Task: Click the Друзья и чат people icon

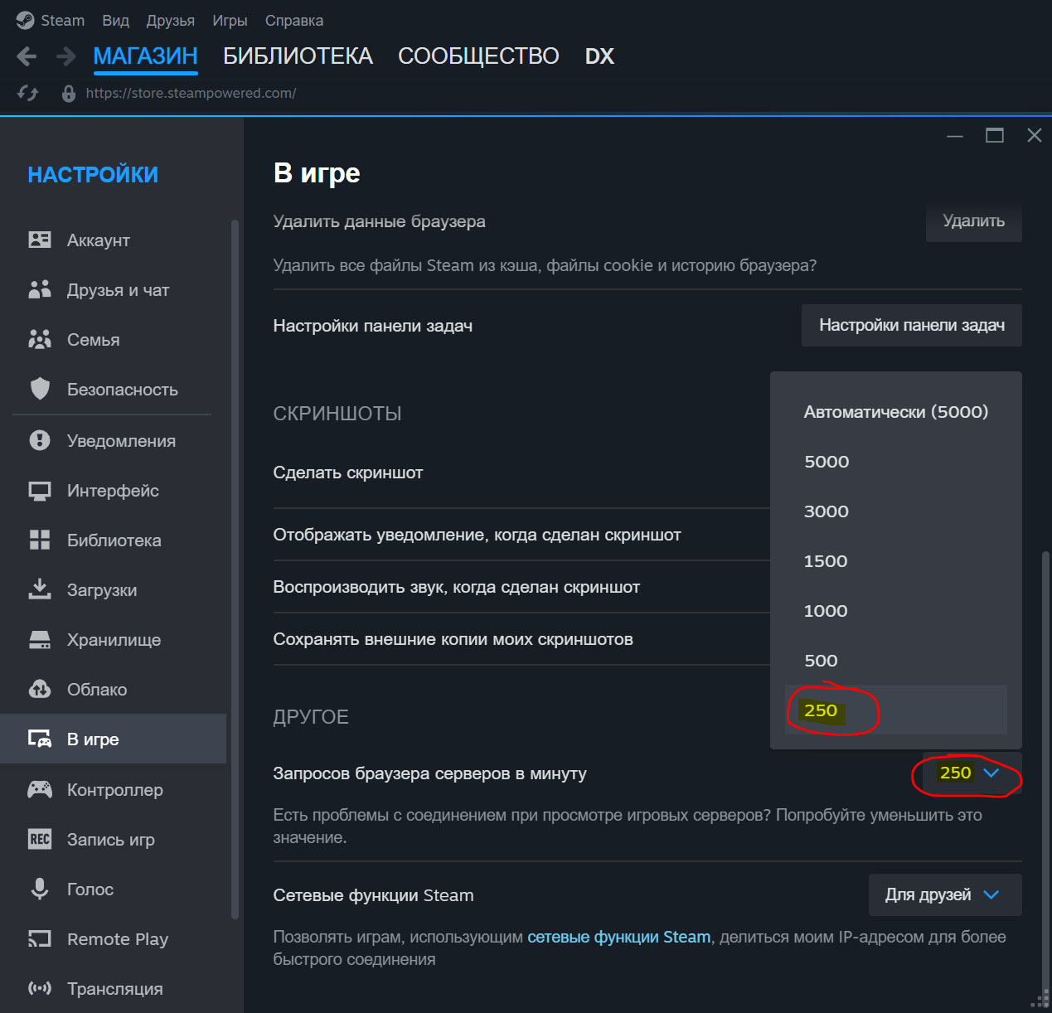Action: tap(40, 289)
